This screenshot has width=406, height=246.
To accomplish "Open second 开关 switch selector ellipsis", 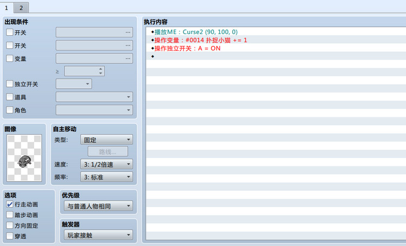I will tap(128, 45).
